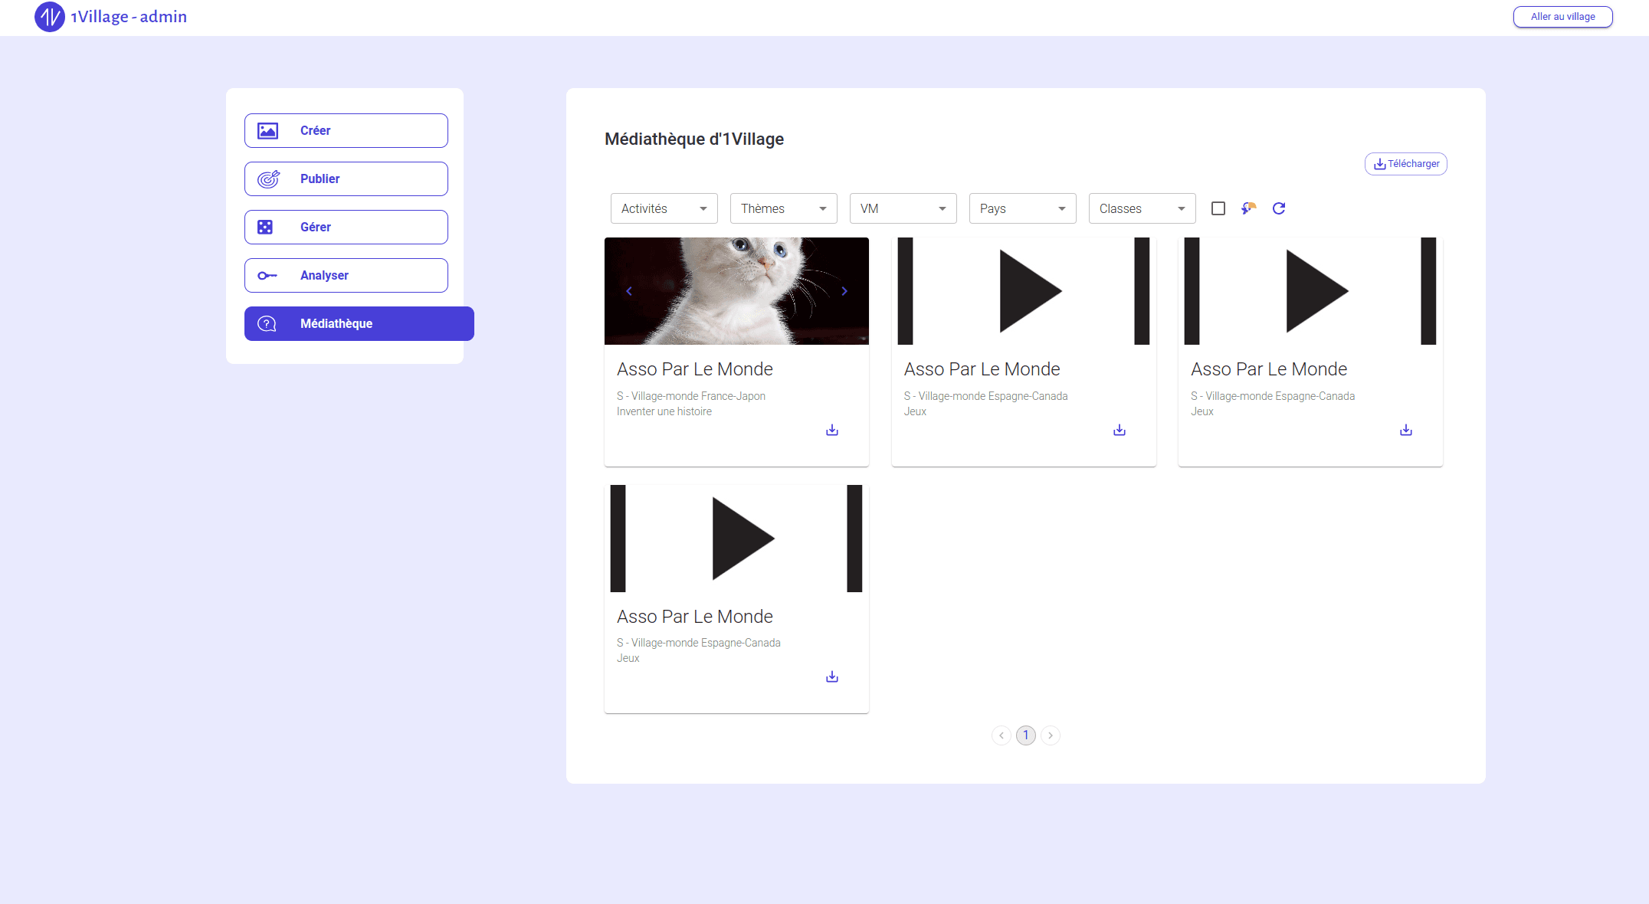Click 'S - Village-monde France-Japon' text
The image size is (1649, 904).
coord(691,396)
